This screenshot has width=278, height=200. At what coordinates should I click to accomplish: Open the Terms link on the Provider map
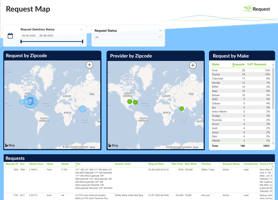click(195, 147)
